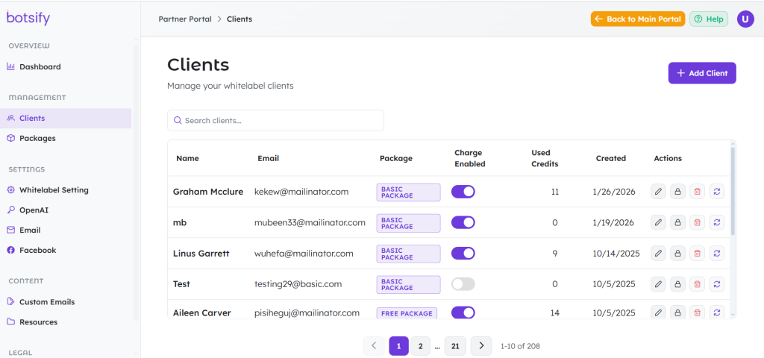Click the sync icon in mb's row

pyautogui.click(x=717, y=222)
